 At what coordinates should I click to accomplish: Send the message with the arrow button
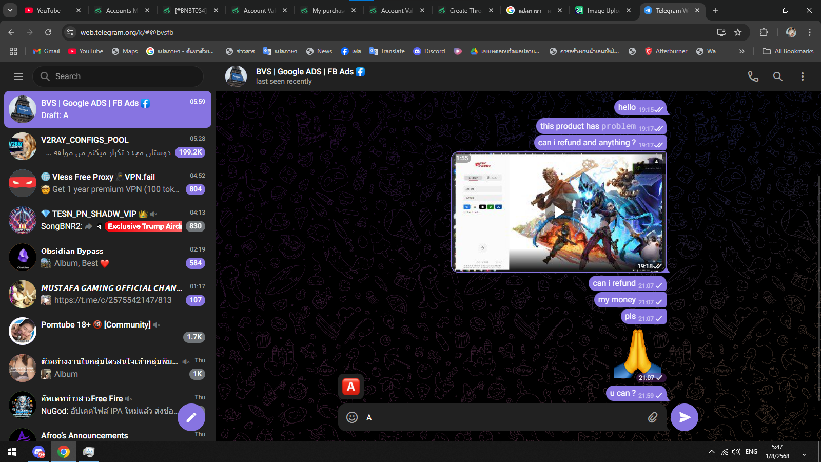pos(685,417)
